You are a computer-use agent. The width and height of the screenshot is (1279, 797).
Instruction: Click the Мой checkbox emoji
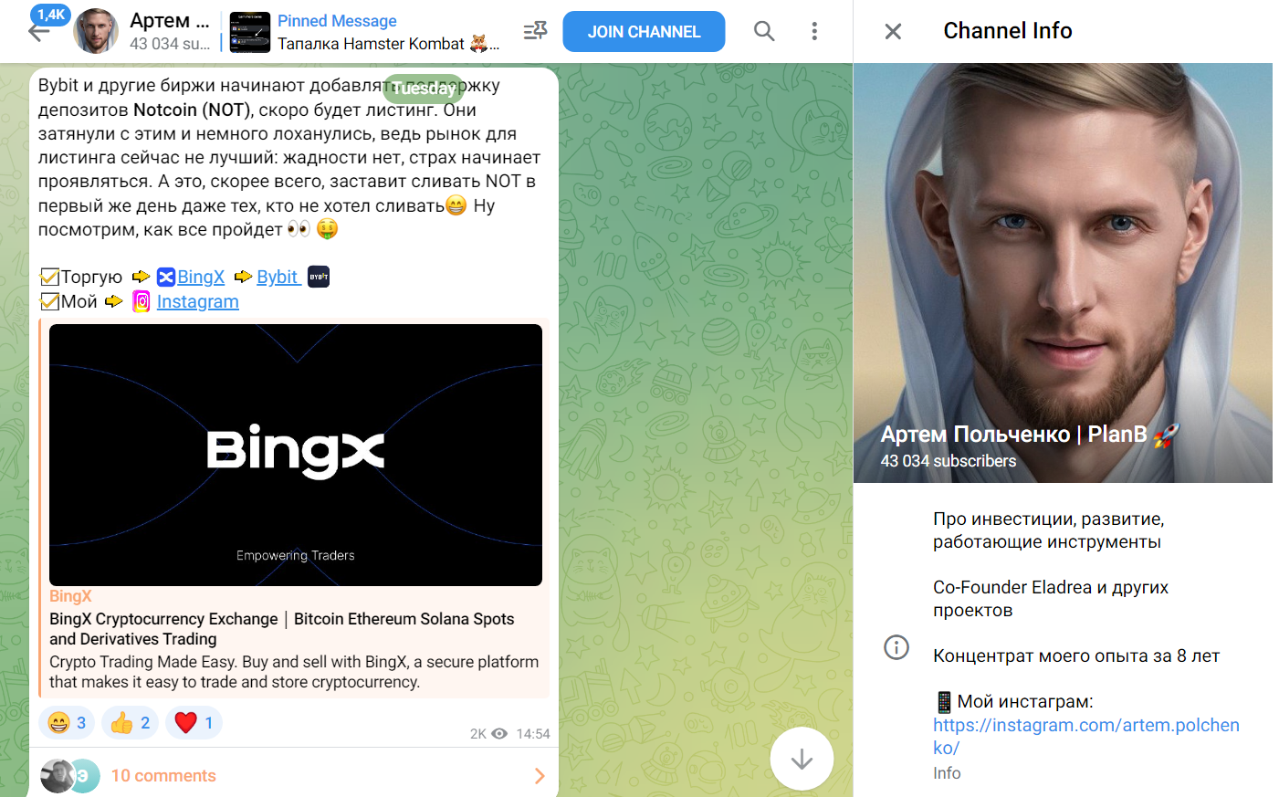tap(49, 301)
